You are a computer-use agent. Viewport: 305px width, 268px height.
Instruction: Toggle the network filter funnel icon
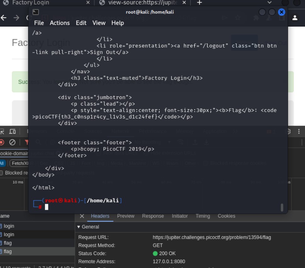pos(26,142)
